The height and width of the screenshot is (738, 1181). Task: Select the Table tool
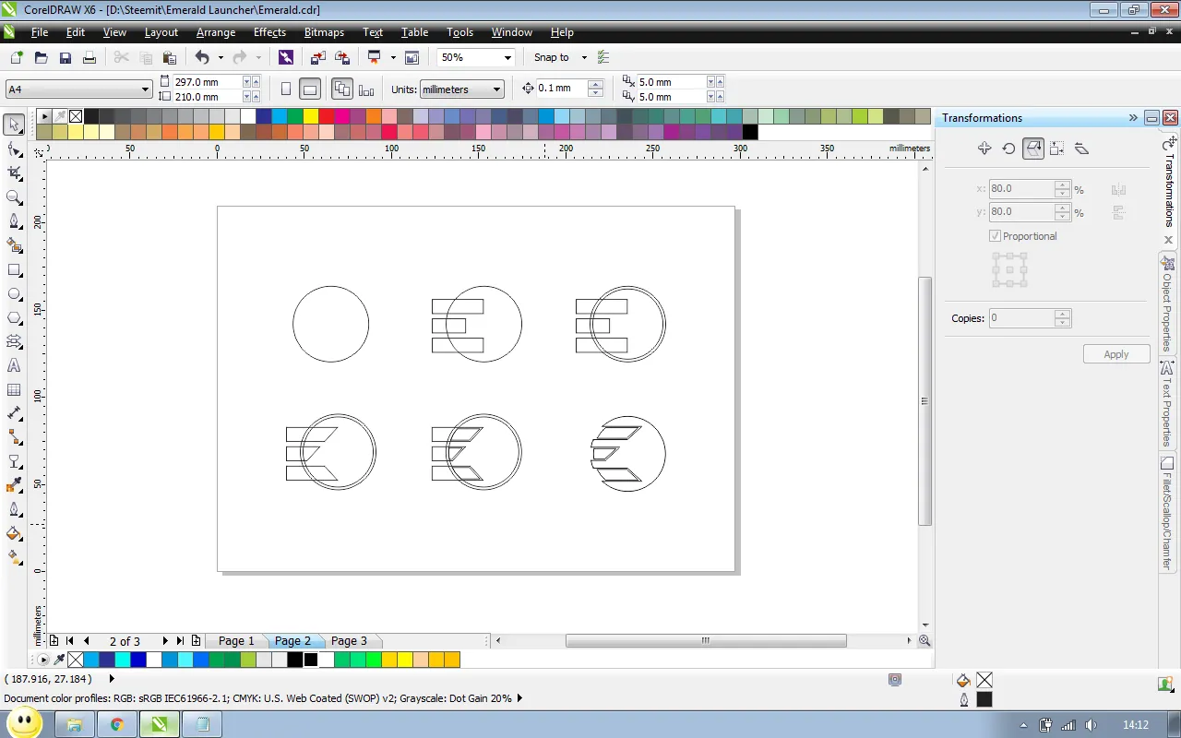pyautogui.click(x=14, y=389)
